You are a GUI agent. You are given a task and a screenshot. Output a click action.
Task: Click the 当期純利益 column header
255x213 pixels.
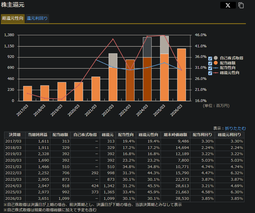point(38,135)
